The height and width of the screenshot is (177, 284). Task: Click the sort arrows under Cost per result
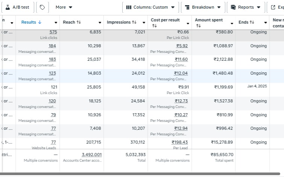pos(154,26)
